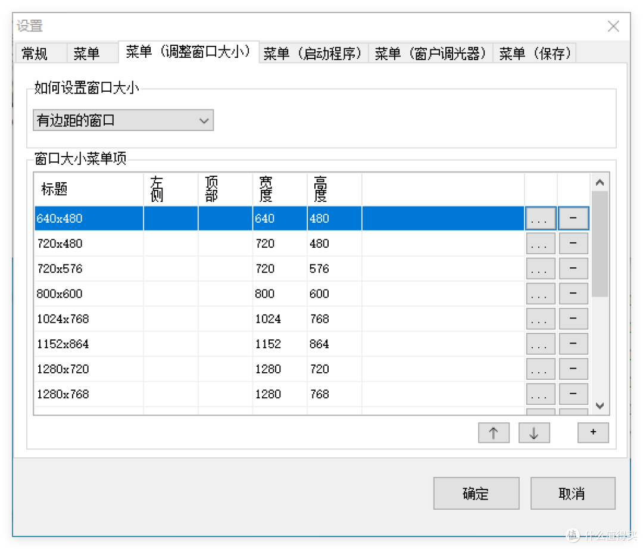Viewport: 643px width, 549px height.
Task: Confirm settings with the 确定 button
Action: point(476,493)
